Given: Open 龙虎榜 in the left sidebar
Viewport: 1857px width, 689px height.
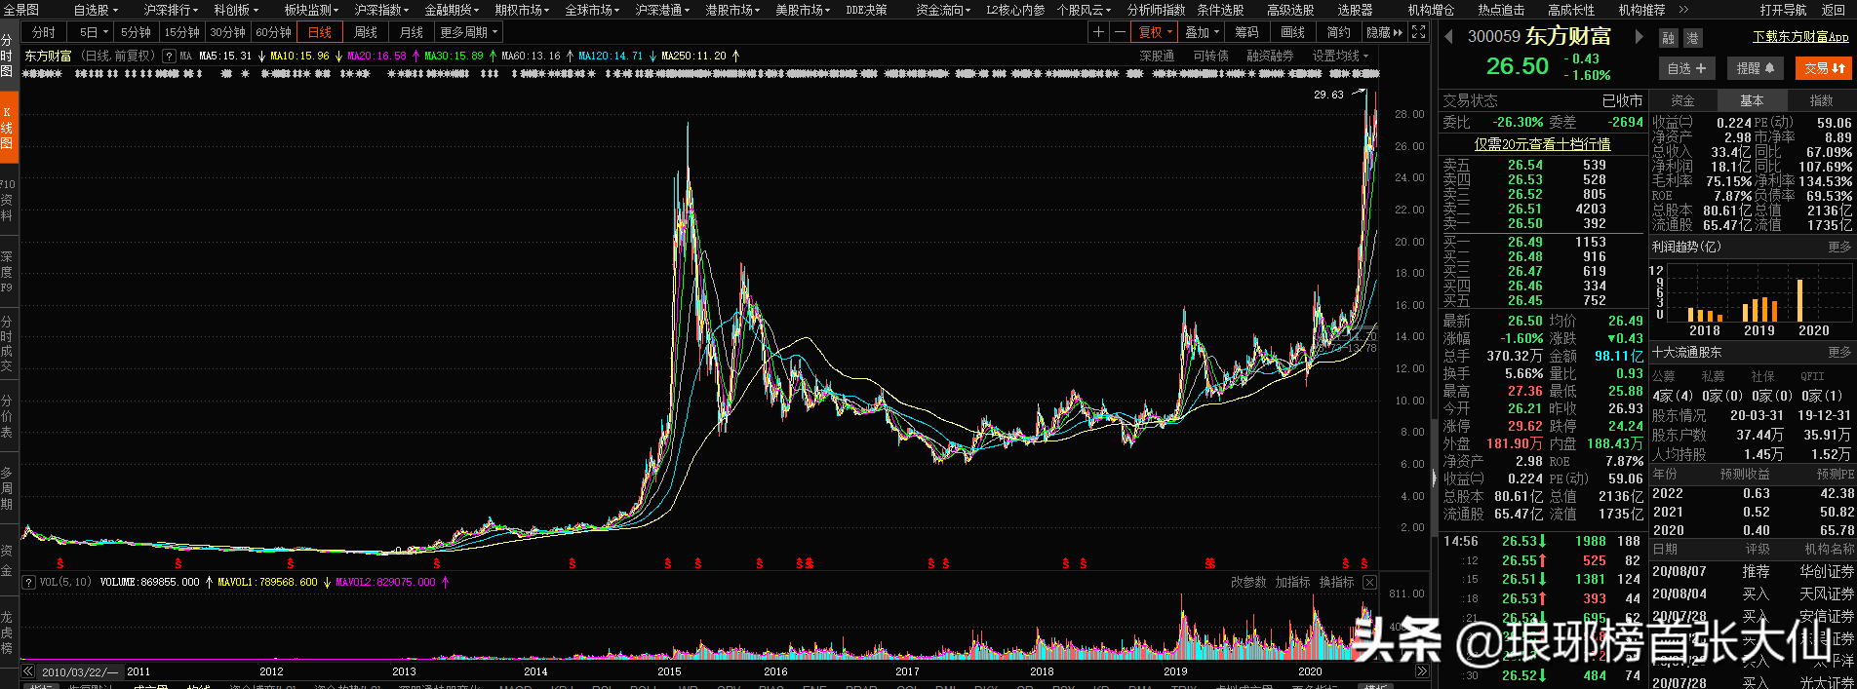Looking at the screenshot, I should click(7, 632).
